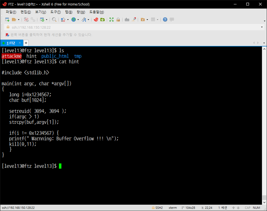The image size is (267, 211).
Task: Click the attackme file name in terminal
Action: click(12, 56)
